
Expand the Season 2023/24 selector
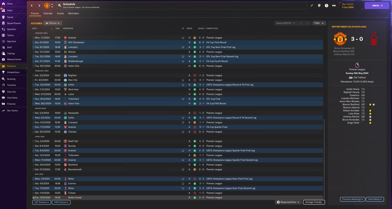point(285,23)
